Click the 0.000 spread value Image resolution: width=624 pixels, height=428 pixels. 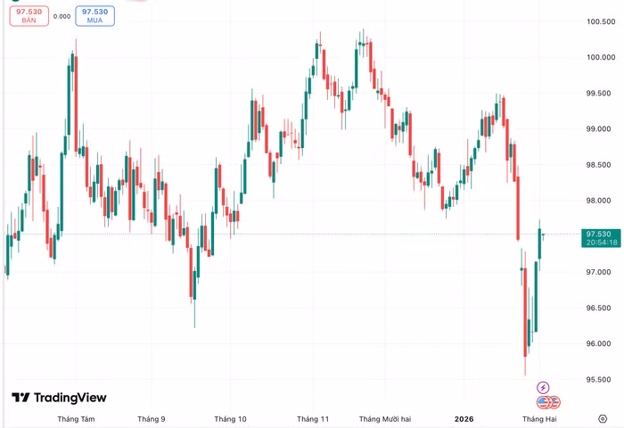coord(62,16)
